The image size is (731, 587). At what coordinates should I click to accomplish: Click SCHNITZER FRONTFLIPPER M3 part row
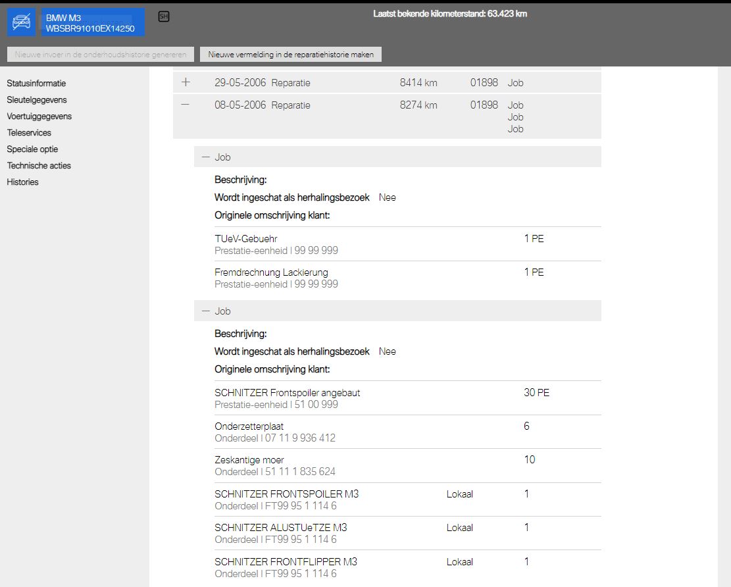[407, 567]
